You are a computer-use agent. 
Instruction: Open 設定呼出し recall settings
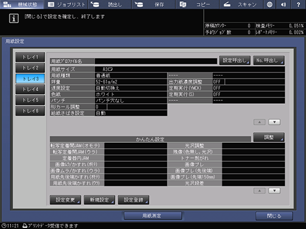click(235, 60)
